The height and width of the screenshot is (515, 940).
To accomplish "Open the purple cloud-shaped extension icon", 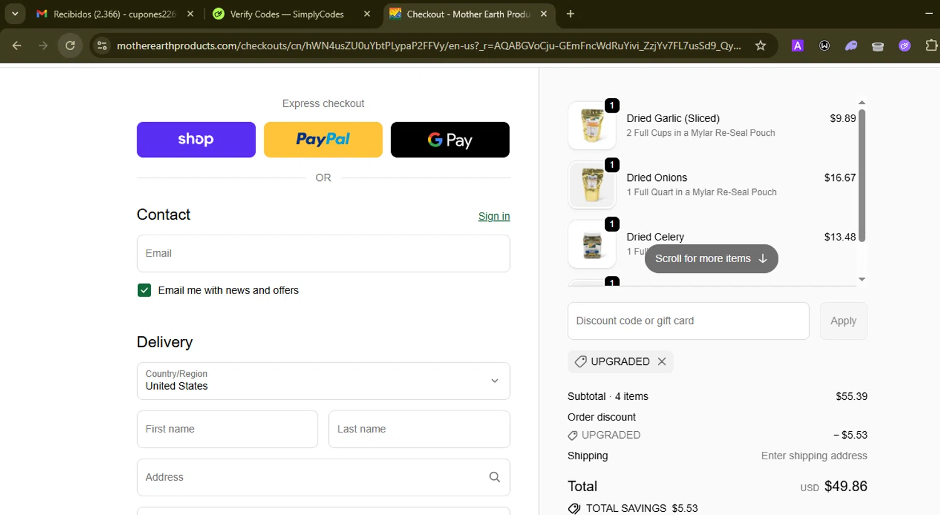I will pyautogui.click(x=851, y=46).
